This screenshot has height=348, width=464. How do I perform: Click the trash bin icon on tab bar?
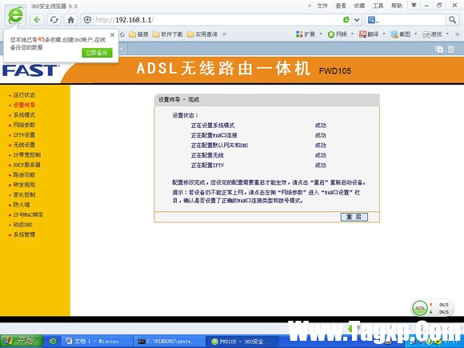tap(450, 49)
